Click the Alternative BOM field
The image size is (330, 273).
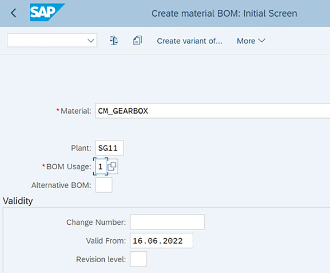[104, 185]
